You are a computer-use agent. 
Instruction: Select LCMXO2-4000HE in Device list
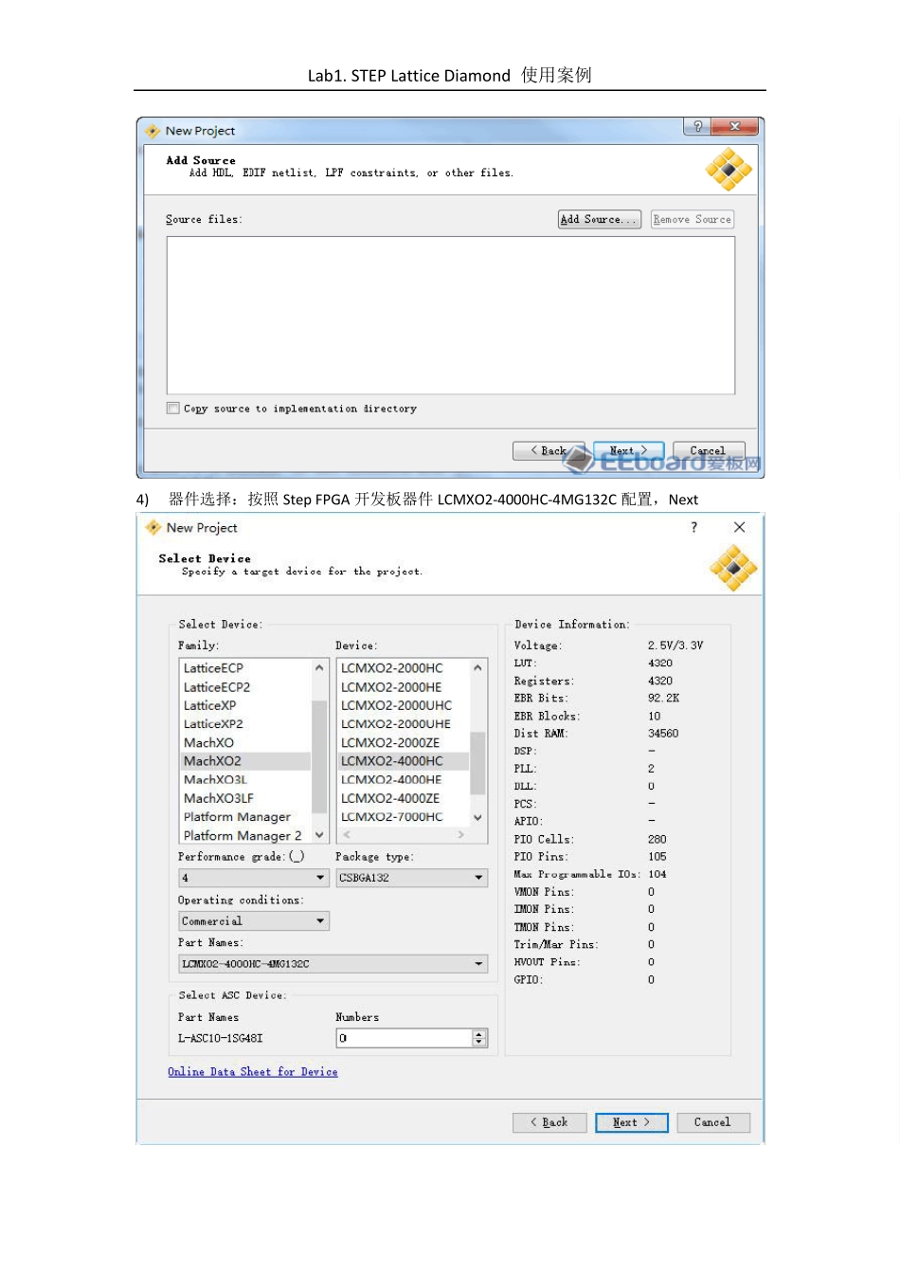click(x=391, y=780)
